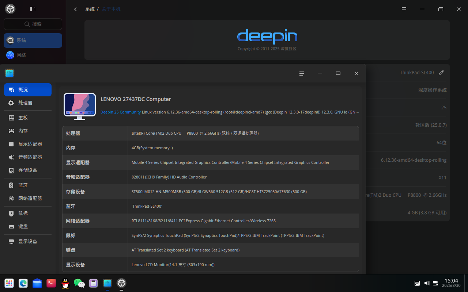Launch Microsoft Edge from the dock
This screenshot has height=292, width=468.
point(23,283)
